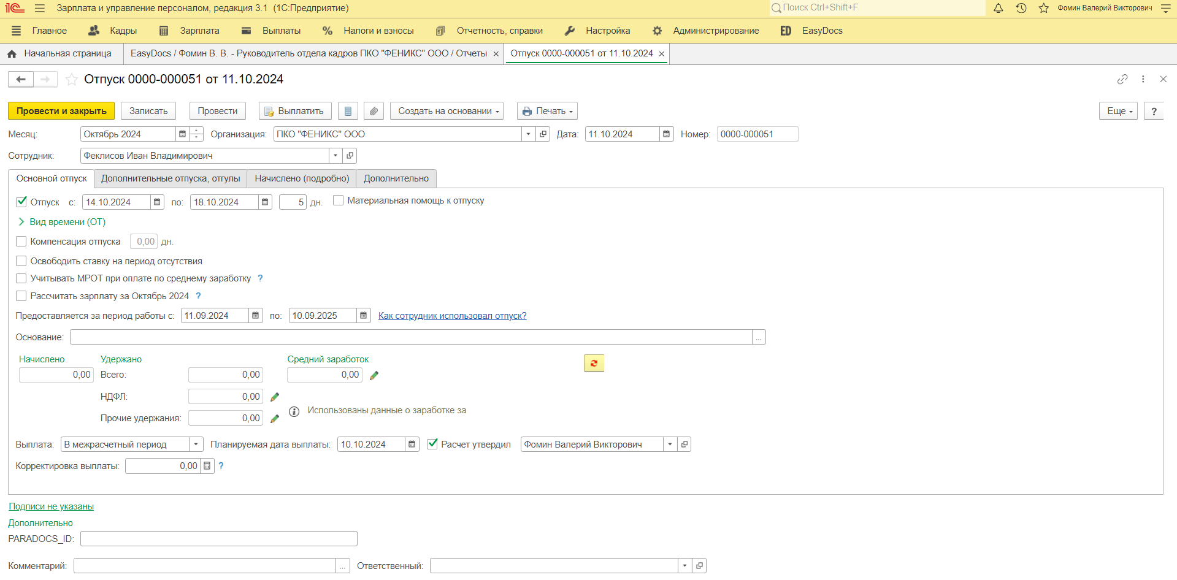Click the Провести и закрыть button
The image size is (1177, 580).
tap(61, 111)
